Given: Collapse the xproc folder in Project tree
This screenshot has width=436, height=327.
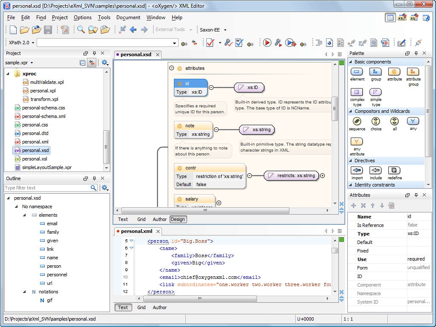Looking at the screenshot, I should click(x=8, y=74).
